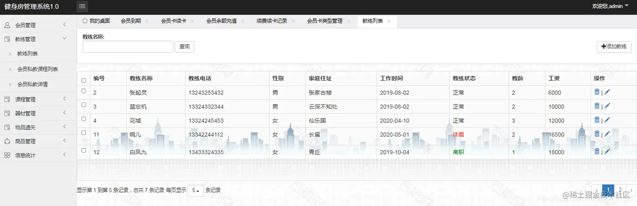Open 会员私教详情 in sidebar
The width and height of the screenshot is (637, 206).
coord(32,84)
